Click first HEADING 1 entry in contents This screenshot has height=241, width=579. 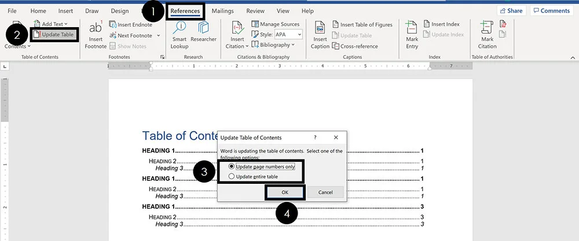tap(283, 151)
